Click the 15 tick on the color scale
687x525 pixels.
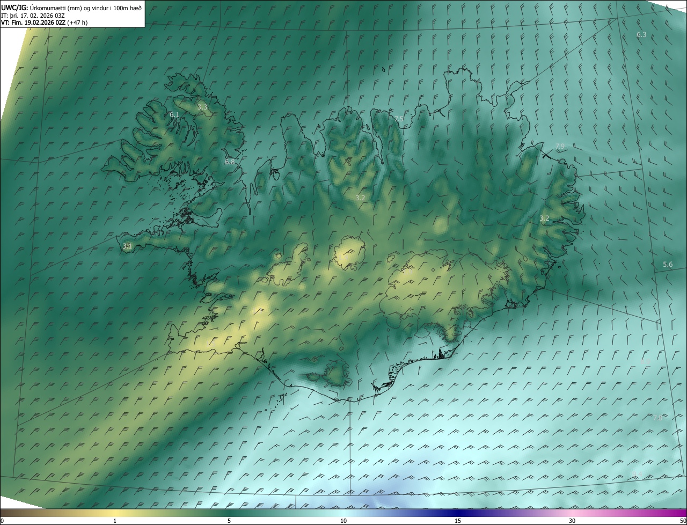(458, 521)
